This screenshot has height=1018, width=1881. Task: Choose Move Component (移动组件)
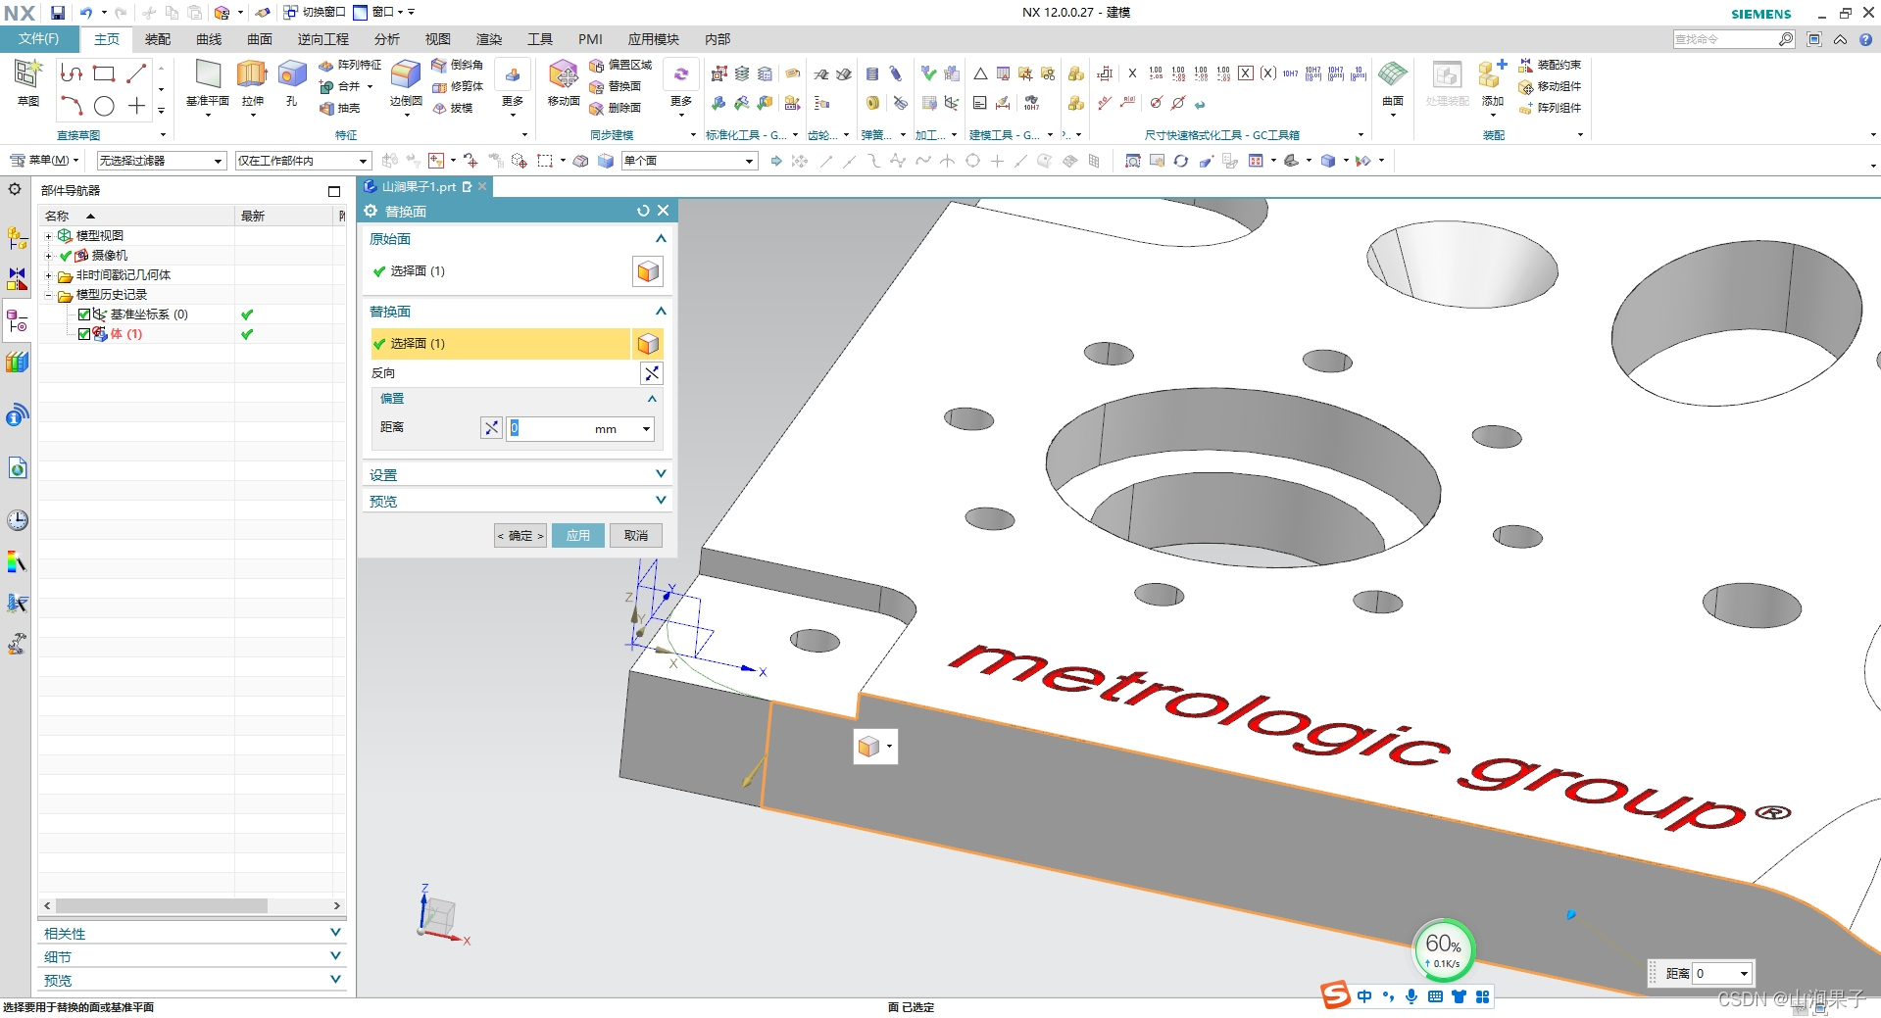[x=1549, y=86]
